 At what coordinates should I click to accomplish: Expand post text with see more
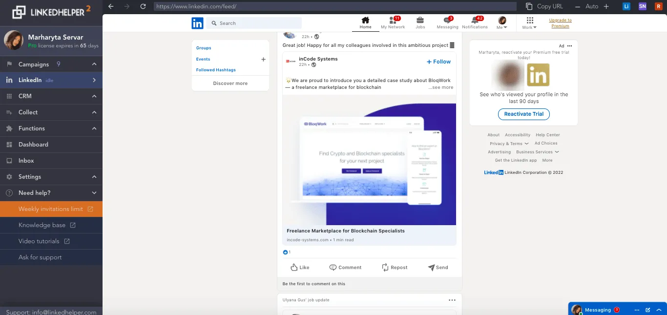(441, 87)
